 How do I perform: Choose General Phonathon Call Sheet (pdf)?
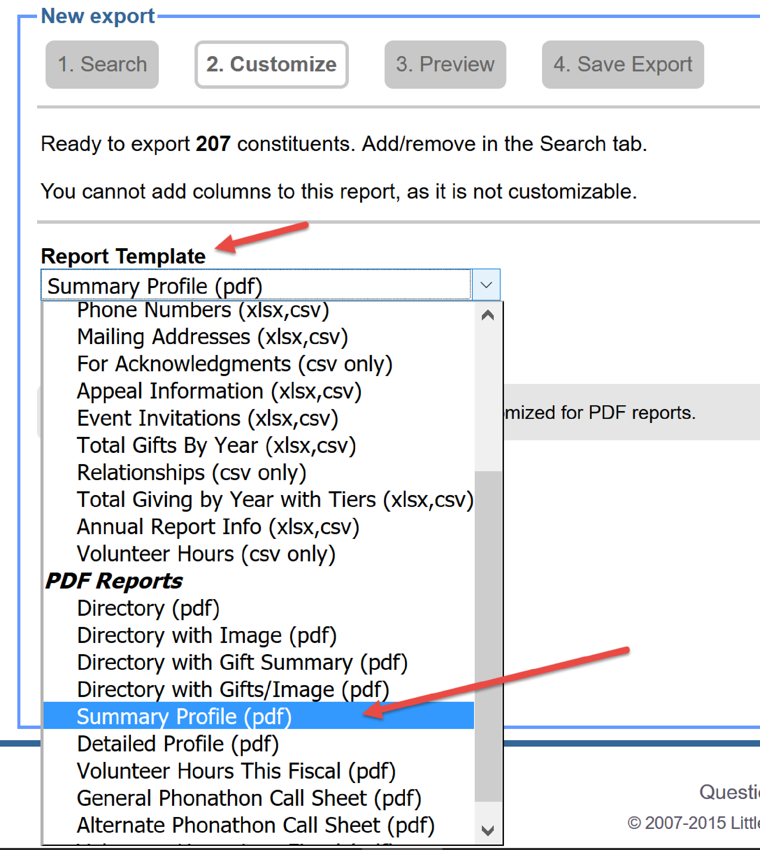coord(249,798)
